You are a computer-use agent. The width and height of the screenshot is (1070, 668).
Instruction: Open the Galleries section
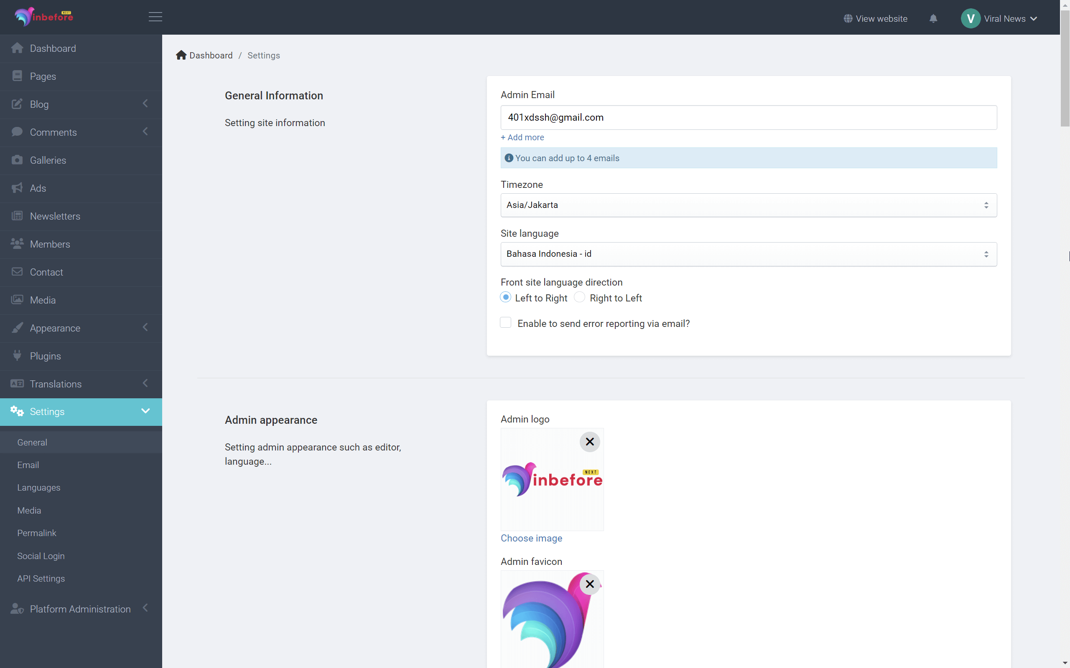[x=48, y=160]
